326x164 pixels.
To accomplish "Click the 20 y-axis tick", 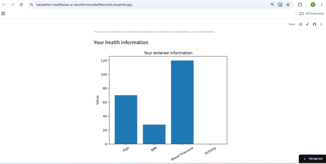I will tap(105, 130).
